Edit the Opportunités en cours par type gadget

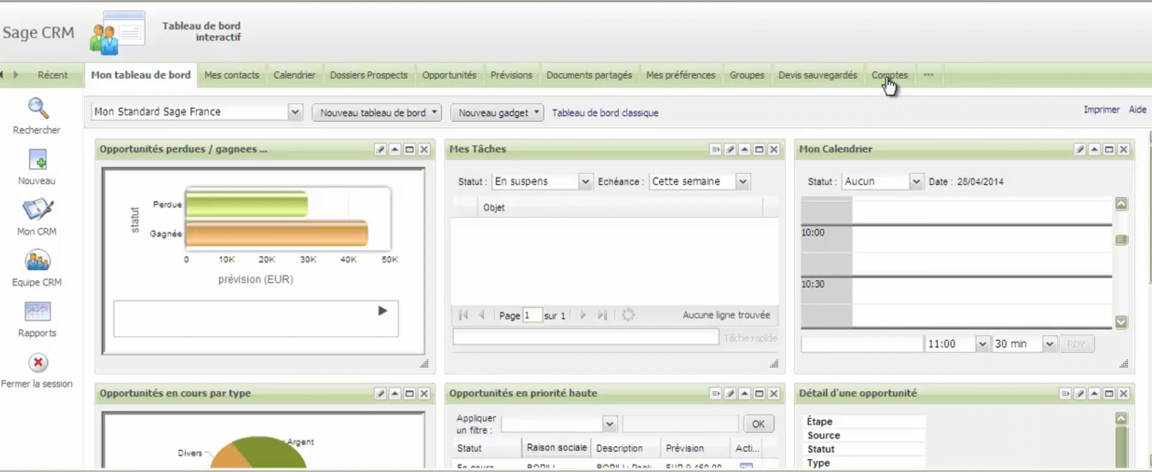tap(380, 394)
